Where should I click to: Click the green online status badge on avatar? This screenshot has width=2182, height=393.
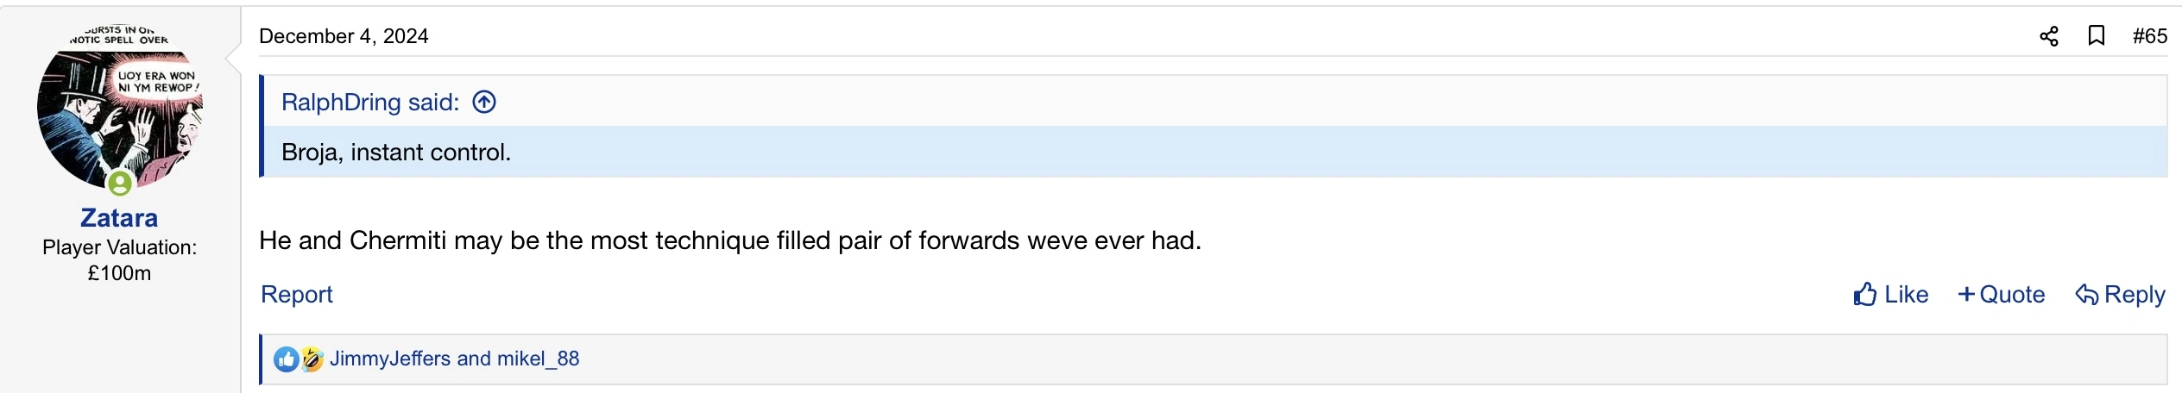tap(120, 183)
